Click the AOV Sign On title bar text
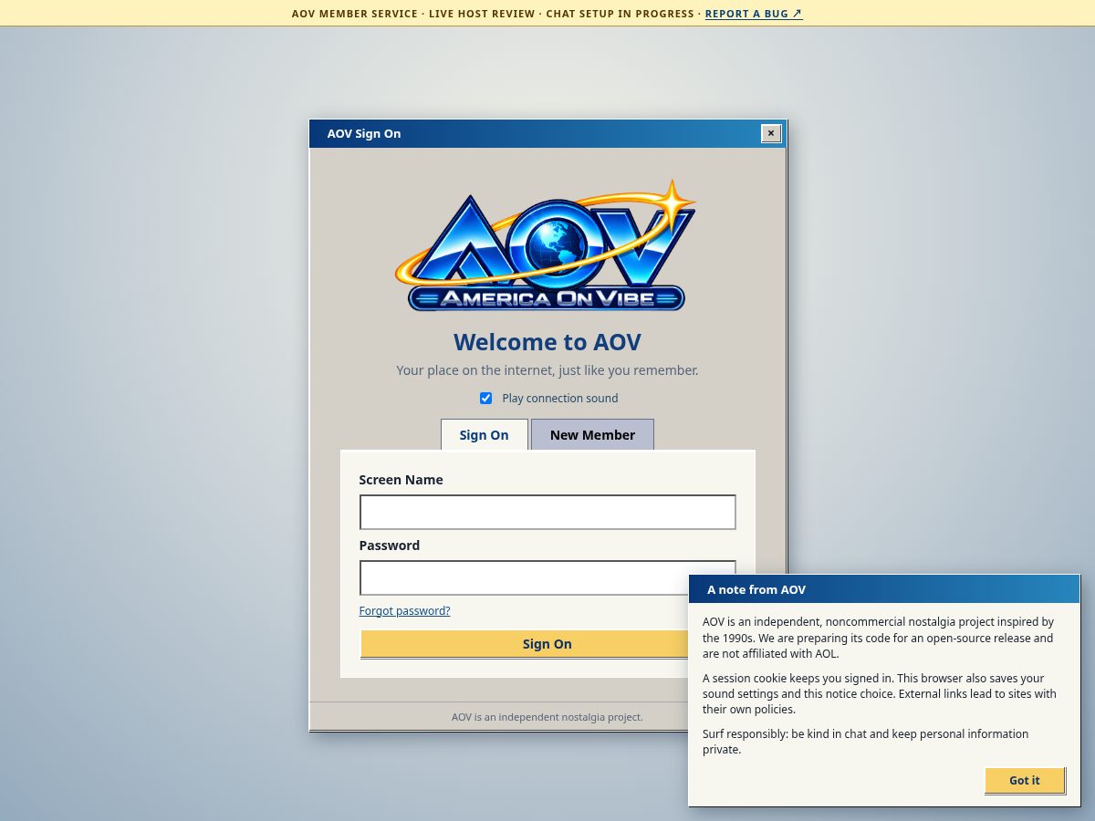The width and height of the screenshot is (1095, 821). pos(364,133)
